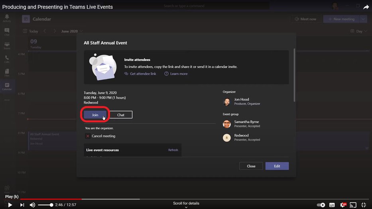Click the Redwood R avatar
Image resolution: width=372 pixels, height=209 pixels.
227,137
